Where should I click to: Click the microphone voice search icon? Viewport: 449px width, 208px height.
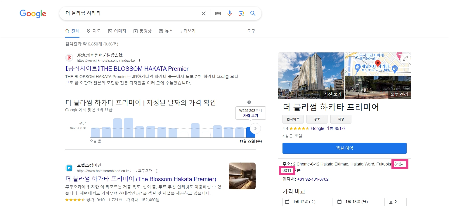pyautogui.click(x=230, y=13)
